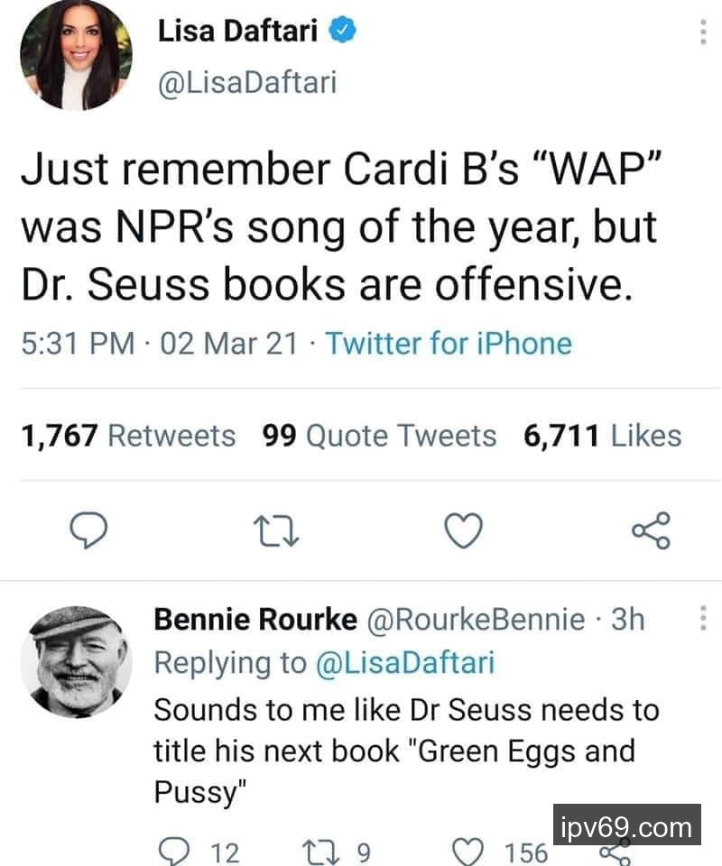Image resolution: width=722 pixels, height=866 pixels.
Task: View the 6,711 Likes list
Action: click(602, 436)
